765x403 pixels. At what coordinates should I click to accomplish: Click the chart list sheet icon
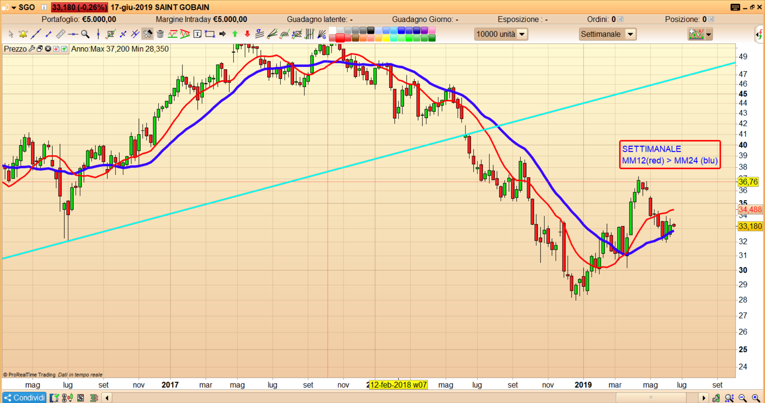click(x=81, y=398)
